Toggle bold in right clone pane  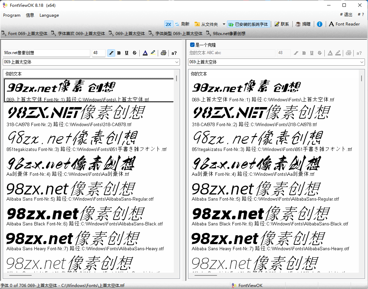click(304, 53)
